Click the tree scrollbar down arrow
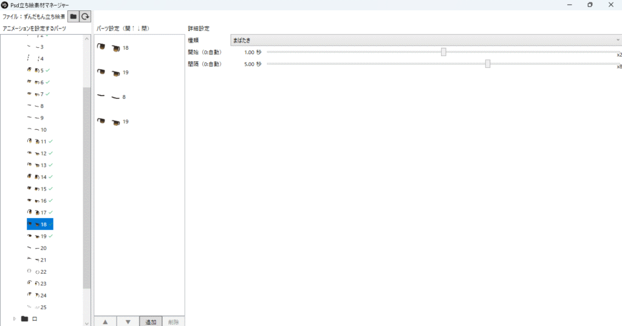The image size is (622, 326). pyautogui.click(x=87, y=322)
